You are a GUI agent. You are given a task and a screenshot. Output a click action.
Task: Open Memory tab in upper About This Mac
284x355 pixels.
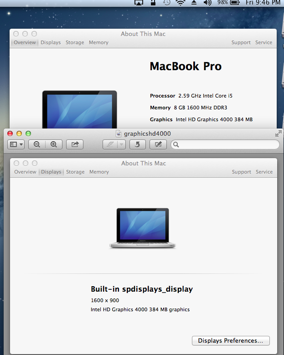(98, 42)
